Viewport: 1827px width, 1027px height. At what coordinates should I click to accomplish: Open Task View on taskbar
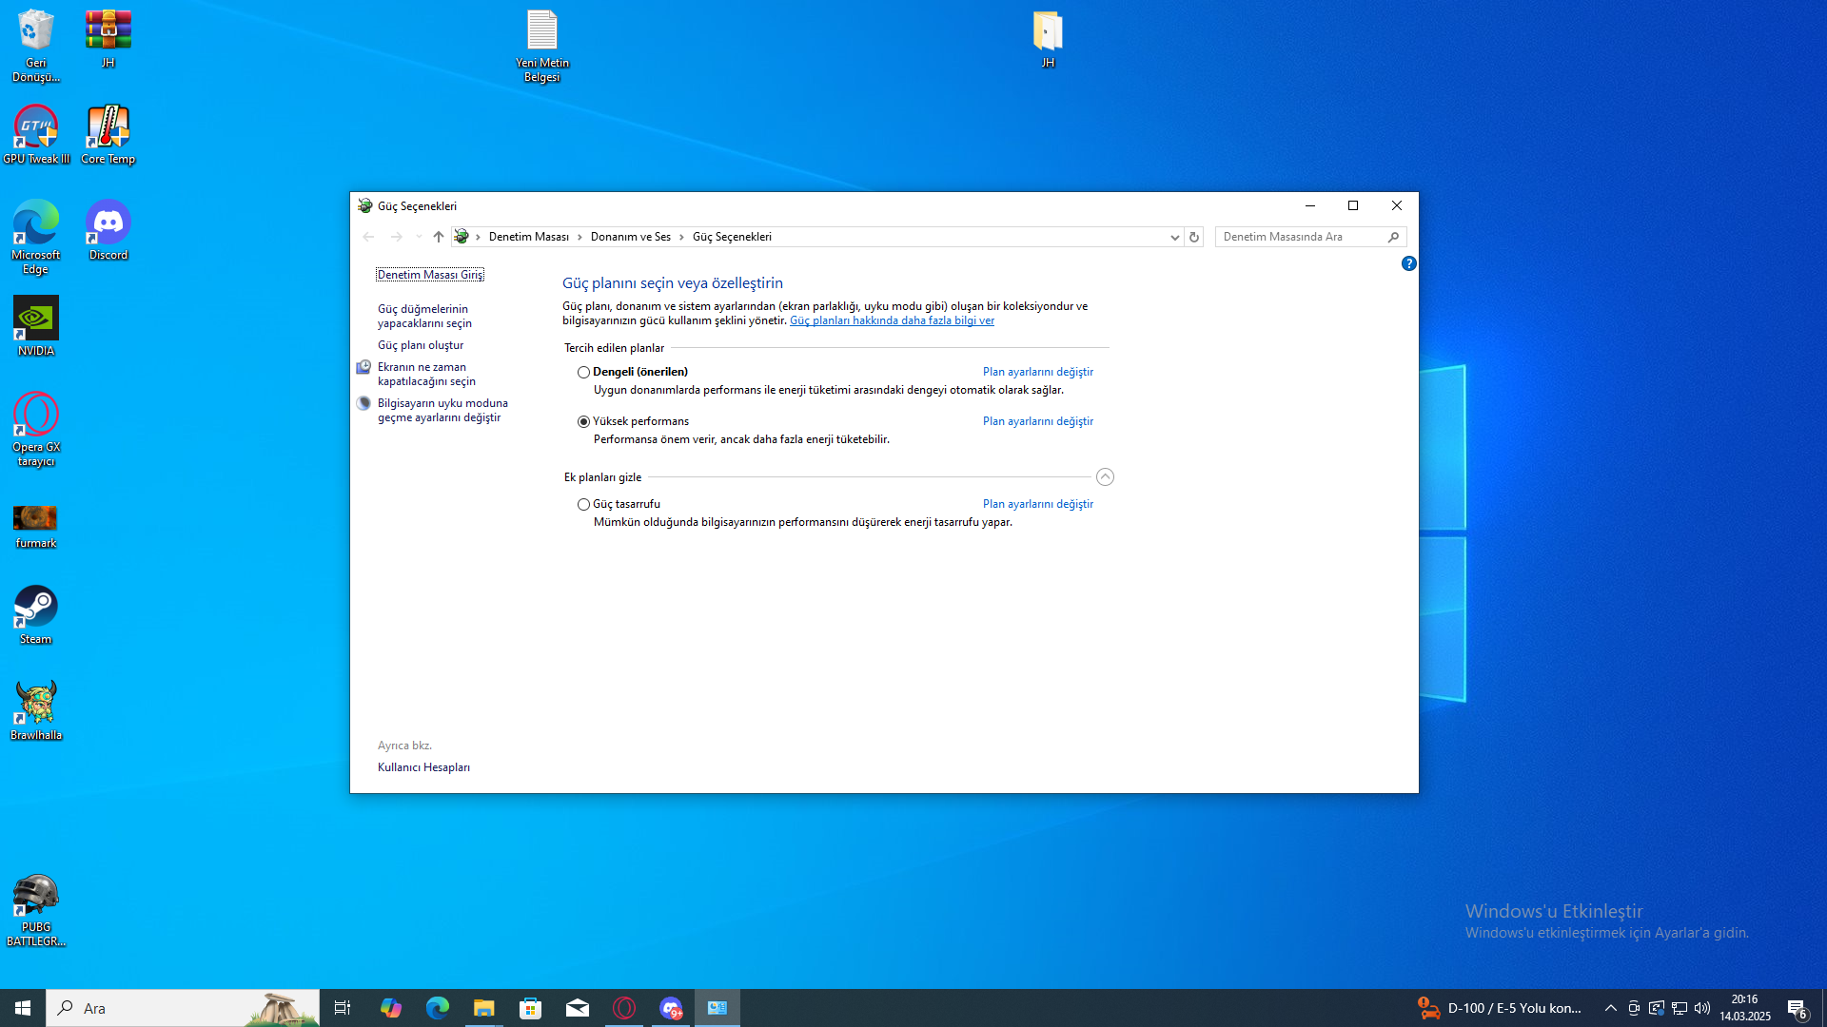coord(343,1008)
